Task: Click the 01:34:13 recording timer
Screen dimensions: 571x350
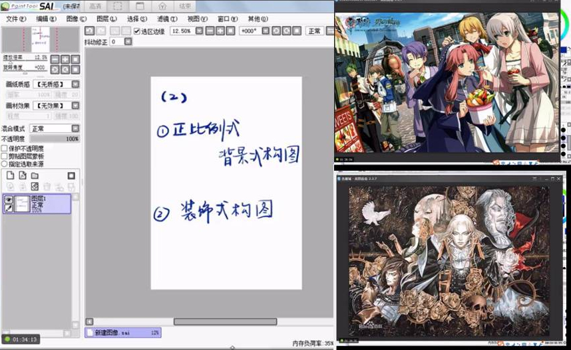Action: pyautogui.click(x=21, y=339)
